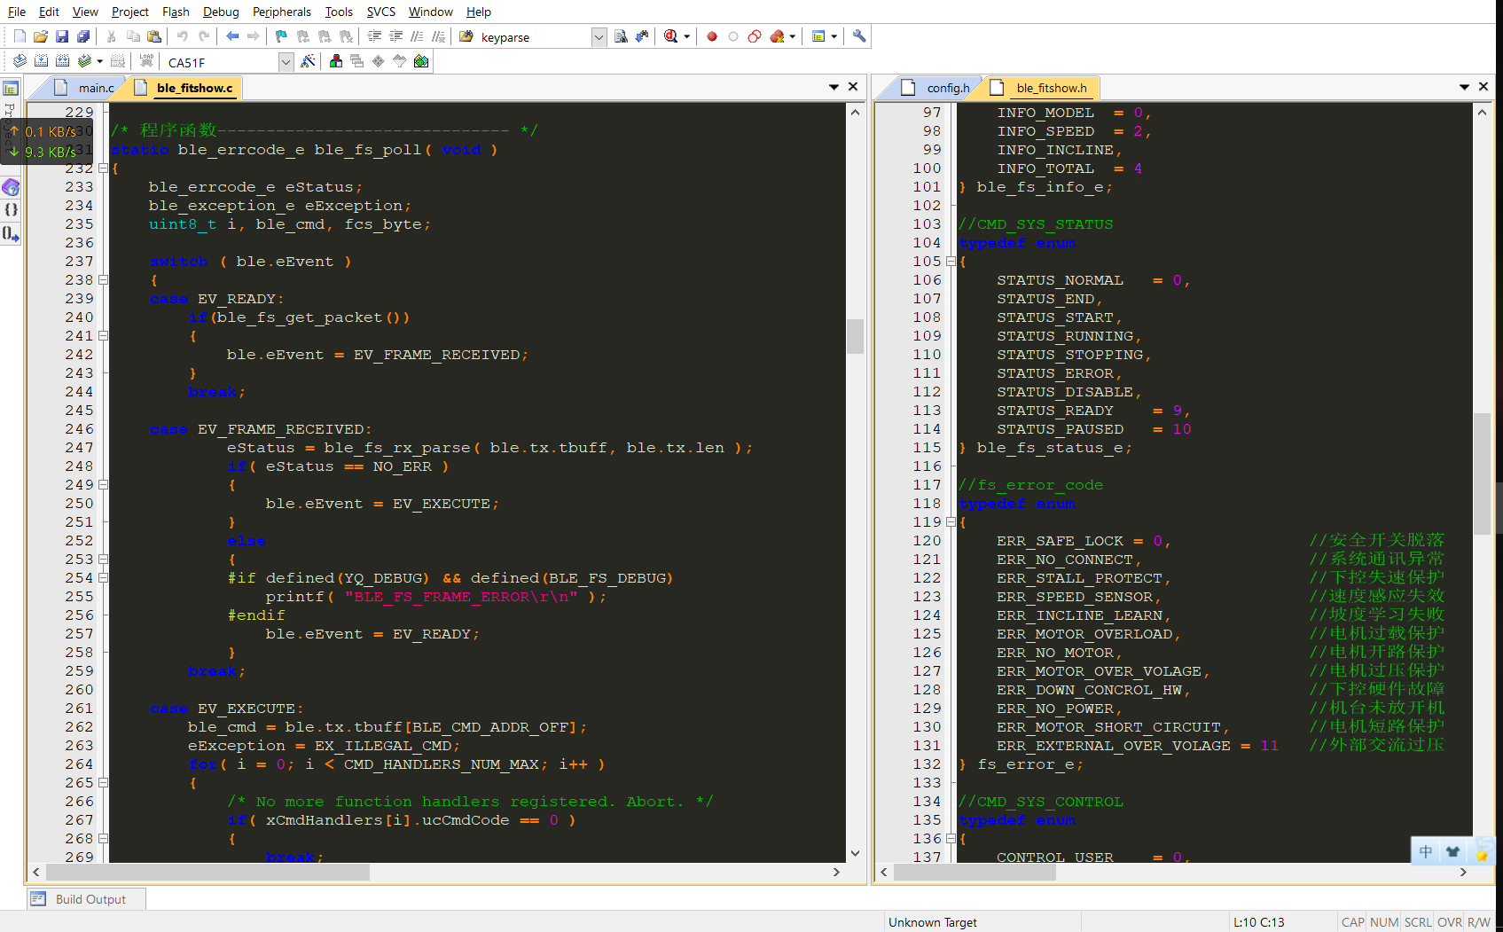Click the left editor vertical scrollbar thumb
The image size is (1503, 932).
tap(855, 336)
